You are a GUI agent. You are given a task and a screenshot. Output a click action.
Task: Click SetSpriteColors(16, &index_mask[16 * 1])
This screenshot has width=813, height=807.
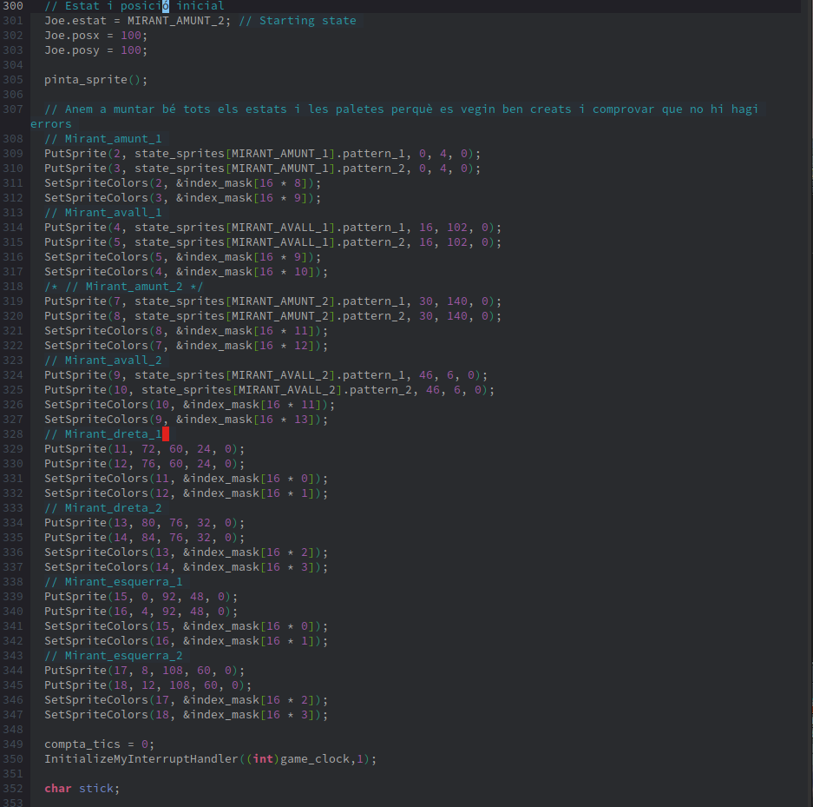[x=187, y=641]
